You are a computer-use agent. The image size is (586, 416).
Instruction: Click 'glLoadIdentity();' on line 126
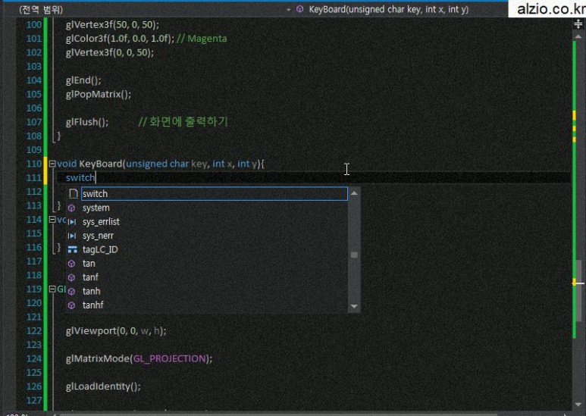(x=103, y=386)
